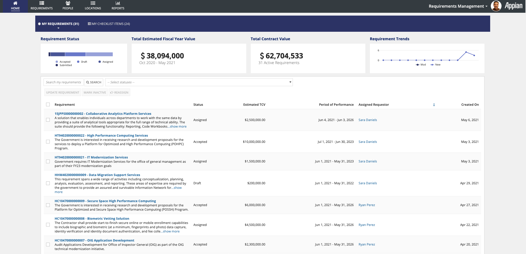Open the Select statuses dropdown

pyautogui.click(x=199, y=82)
